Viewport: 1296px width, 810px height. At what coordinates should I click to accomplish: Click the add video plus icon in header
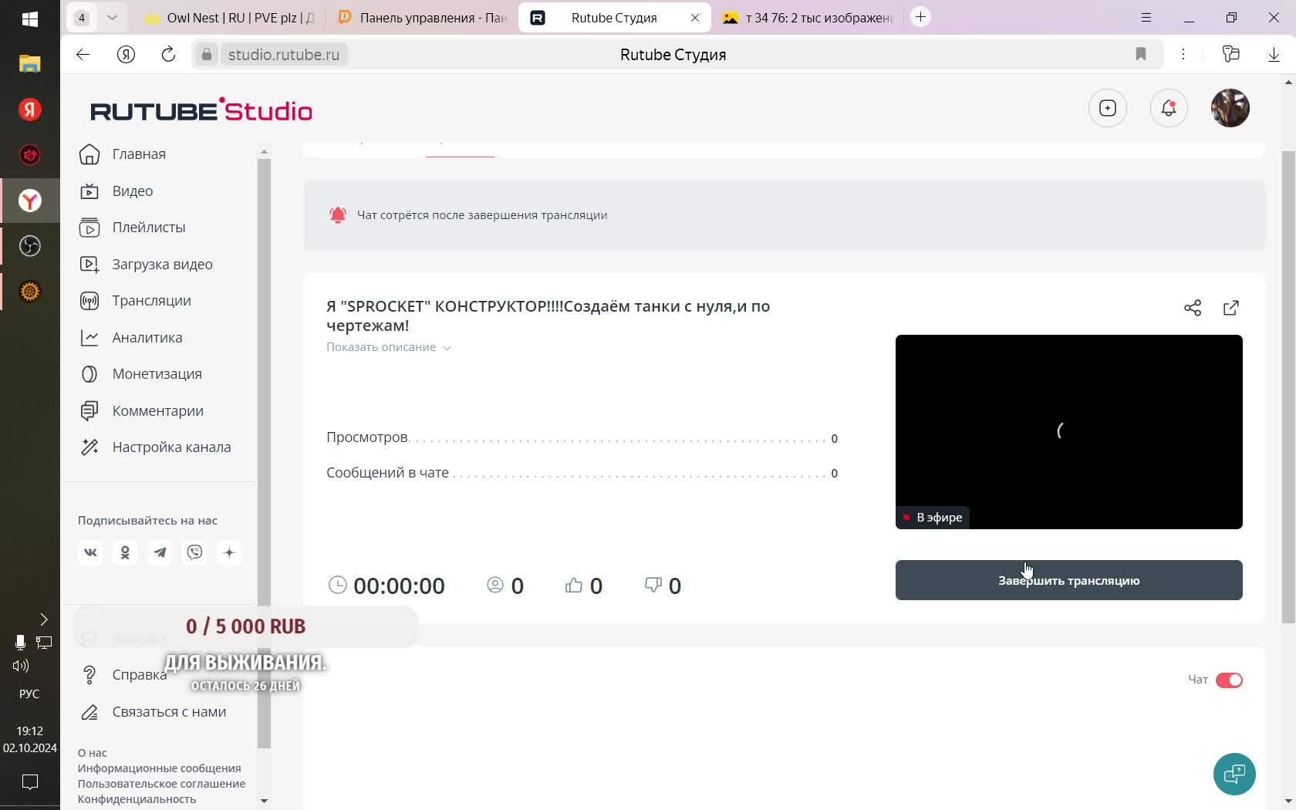1108,108
